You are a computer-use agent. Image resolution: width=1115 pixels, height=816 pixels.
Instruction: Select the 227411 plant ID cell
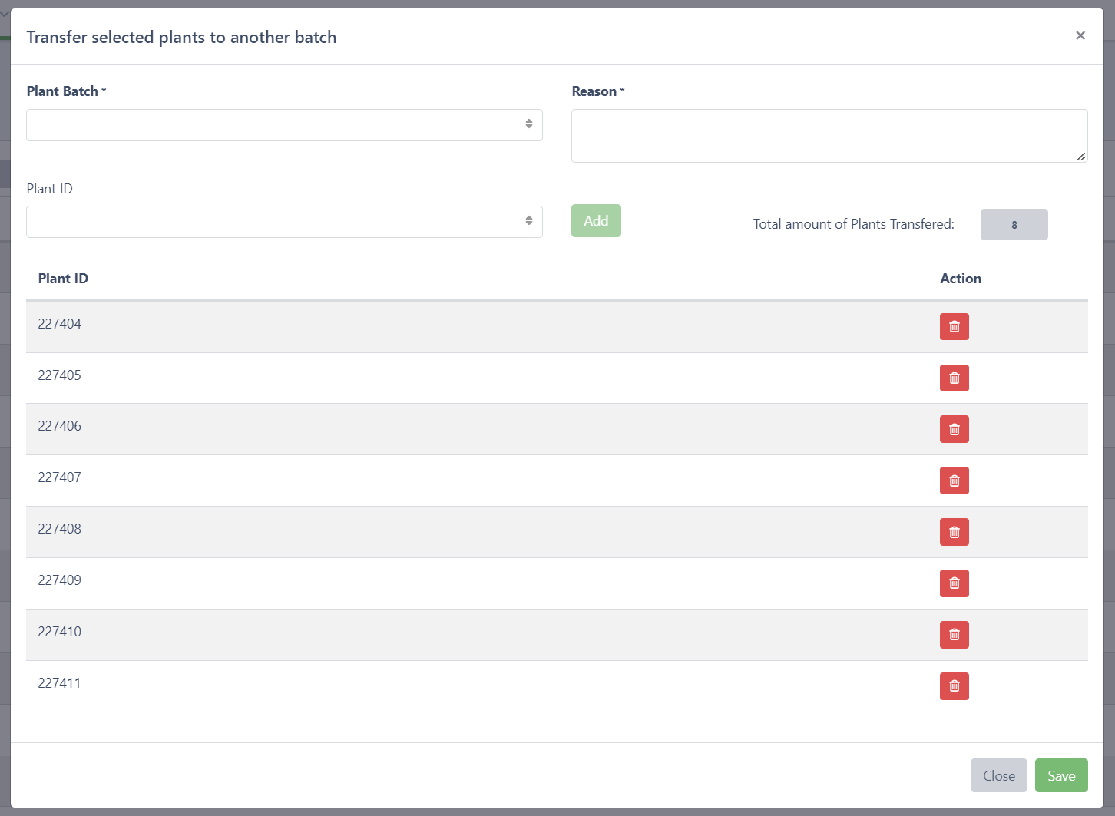[60, 683]
